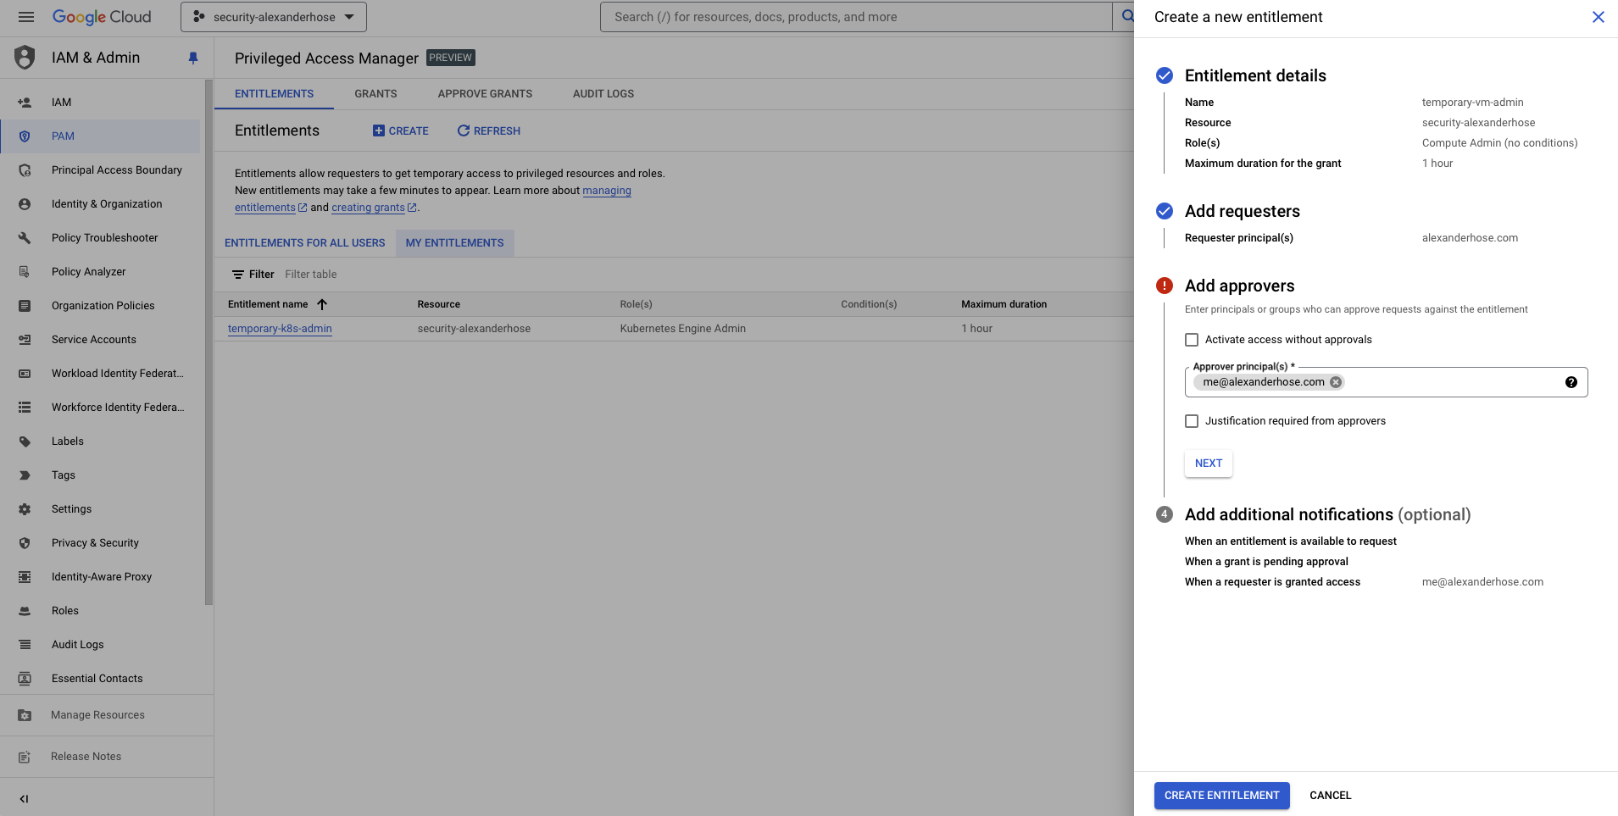
Task: Click the help icon beside Approver principals
Action: pyautogui.click(x=1573, y=381)
